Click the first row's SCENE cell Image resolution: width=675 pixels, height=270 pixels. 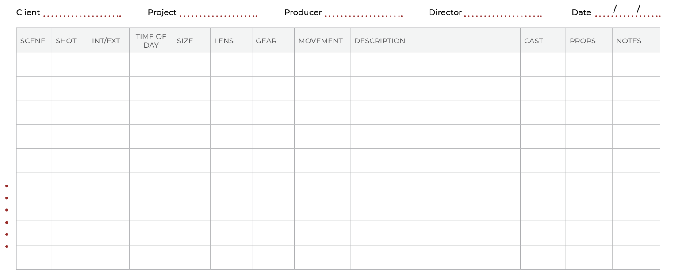34,64
